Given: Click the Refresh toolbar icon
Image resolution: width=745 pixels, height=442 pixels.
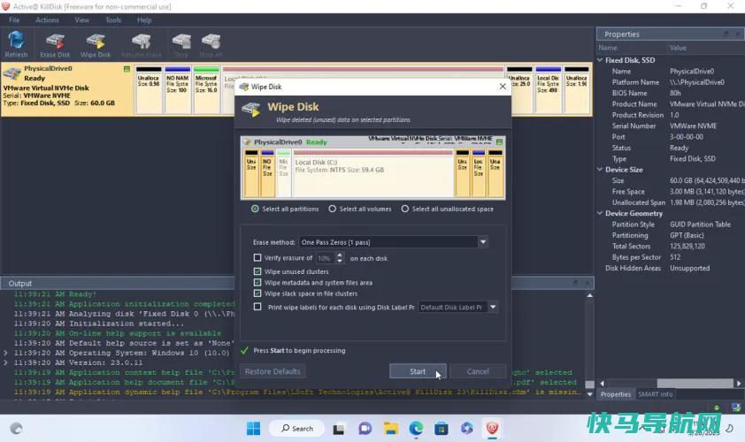Looking at the screenshot, I should point(16,44).
